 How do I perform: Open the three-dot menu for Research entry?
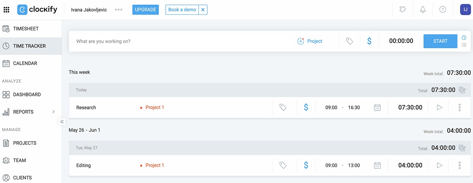459,107
